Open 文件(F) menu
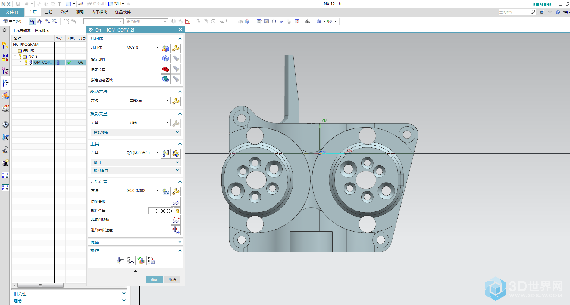The height and width of the screenshot is (305, 570). coord(12,12)
